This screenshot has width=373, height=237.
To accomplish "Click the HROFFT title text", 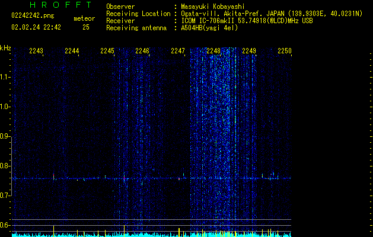I will [x=61, y=5].
